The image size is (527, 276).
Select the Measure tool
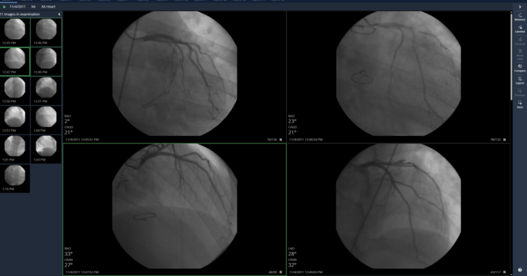[519, 16]
